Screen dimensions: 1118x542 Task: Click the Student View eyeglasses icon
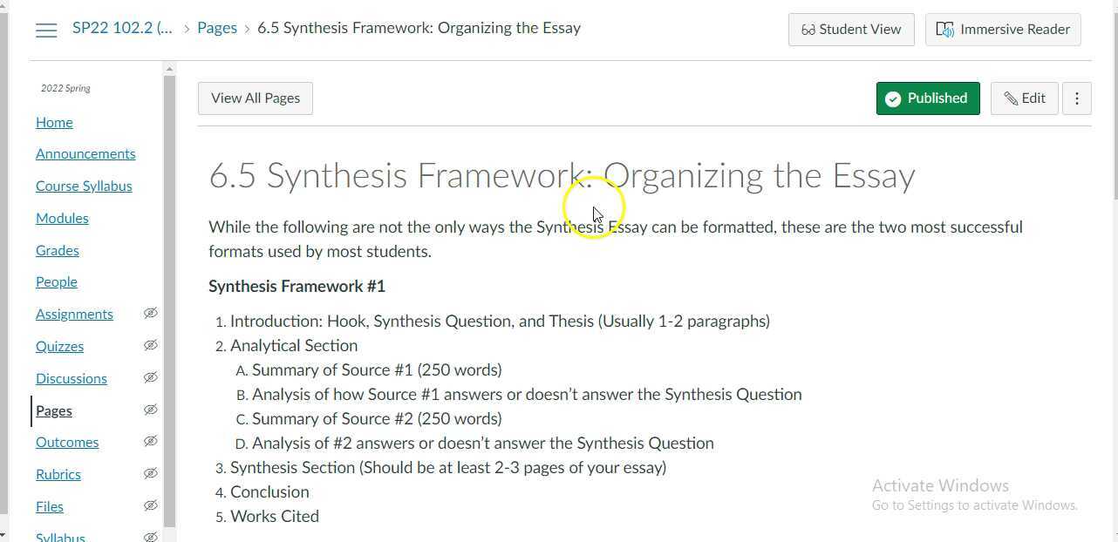809,29
